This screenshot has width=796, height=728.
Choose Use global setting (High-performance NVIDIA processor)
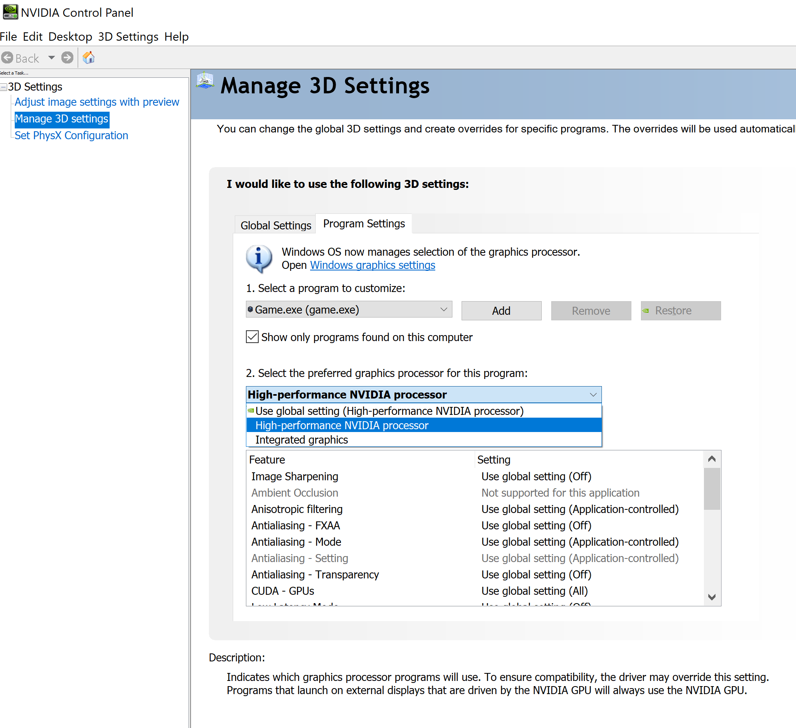click(x=424, y=411)
